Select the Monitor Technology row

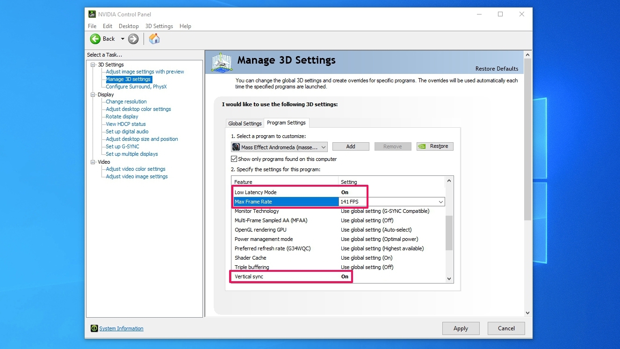pos(339,211)
